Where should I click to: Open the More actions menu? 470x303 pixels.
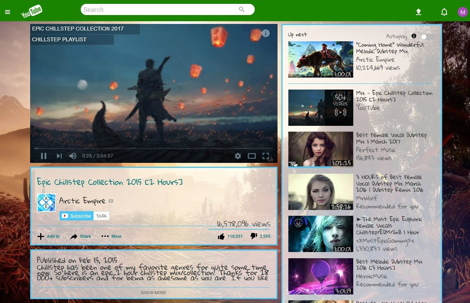coord(111,236)
